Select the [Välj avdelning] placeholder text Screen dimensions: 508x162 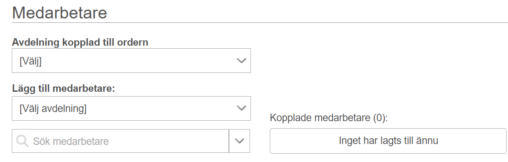coord(53,108)
